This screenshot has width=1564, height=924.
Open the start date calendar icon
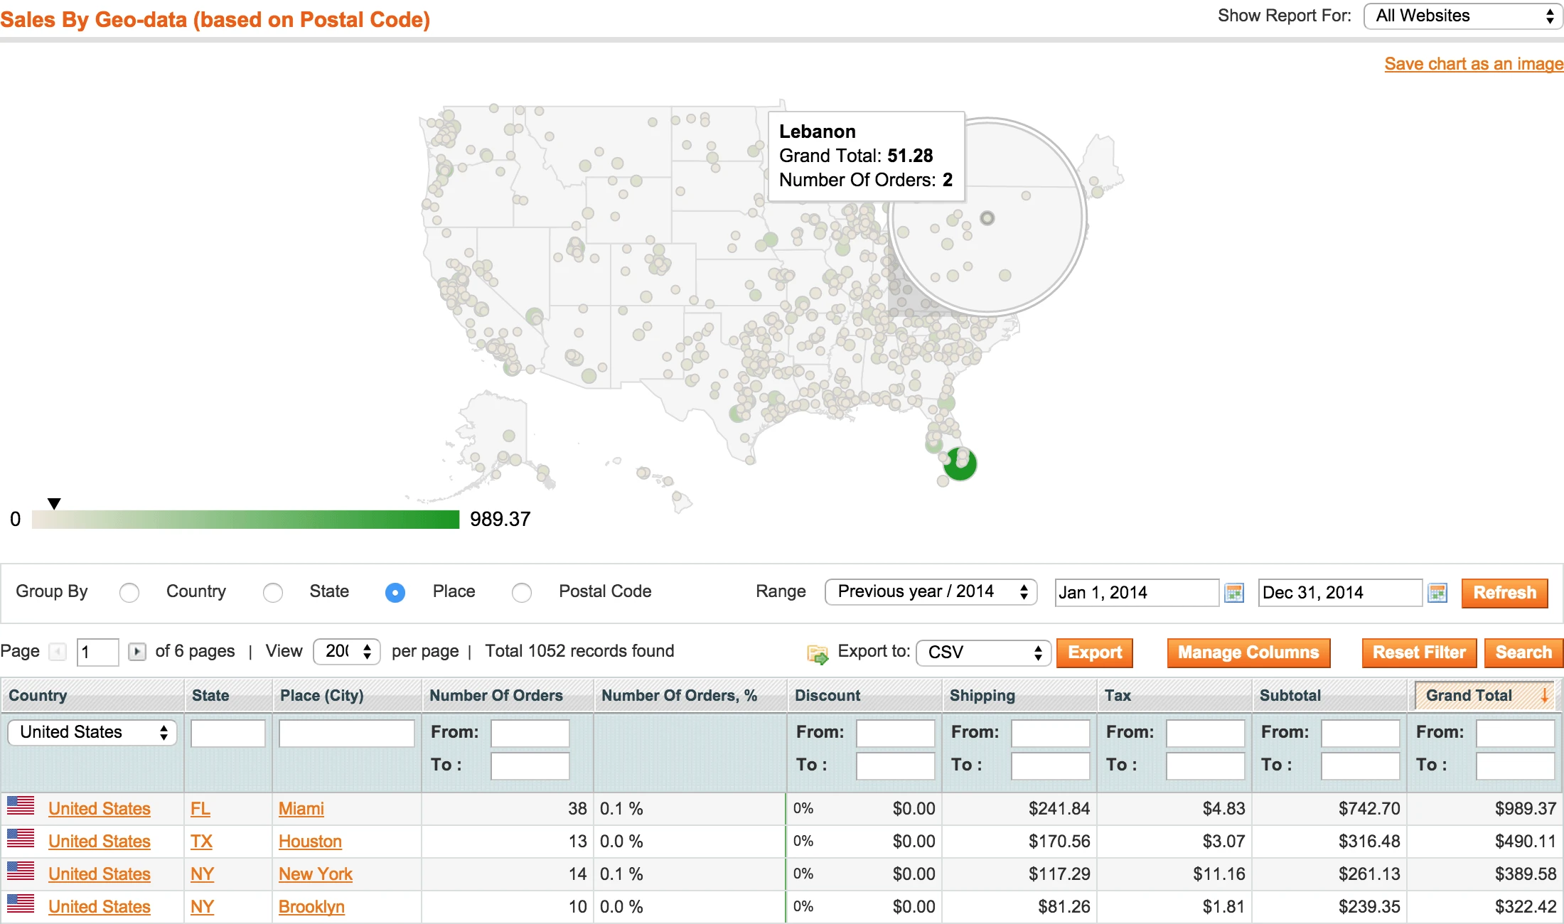(1234, 592)
